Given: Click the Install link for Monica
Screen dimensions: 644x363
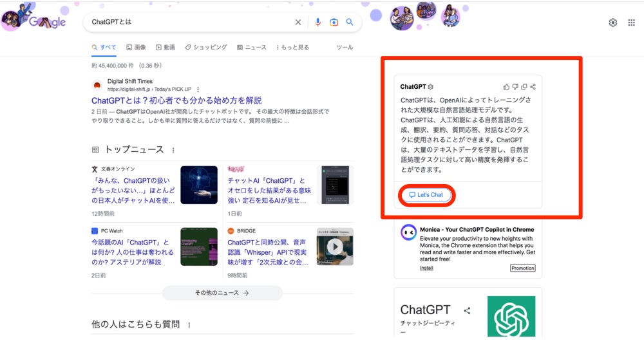Looking at the screenshot, I should 426,268.
